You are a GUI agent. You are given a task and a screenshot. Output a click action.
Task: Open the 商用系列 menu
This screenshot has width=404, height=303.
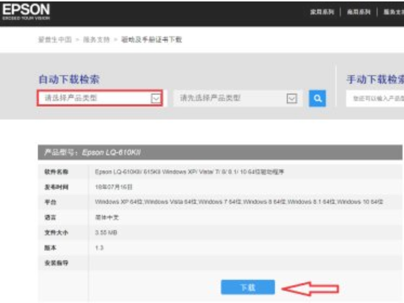[x=359, y=12]
